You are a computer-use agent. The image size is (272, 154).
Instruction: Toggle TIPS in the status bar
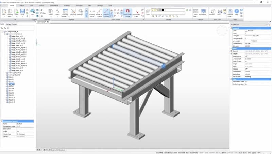click(259, 153)
